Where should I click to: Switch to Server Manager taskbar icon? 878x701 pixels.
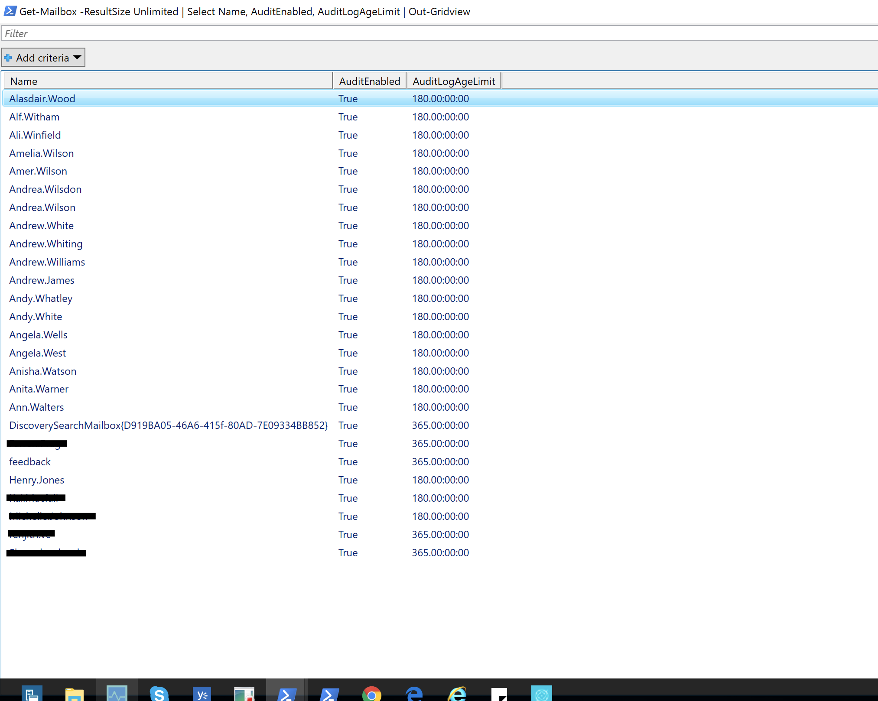(32, 693)
